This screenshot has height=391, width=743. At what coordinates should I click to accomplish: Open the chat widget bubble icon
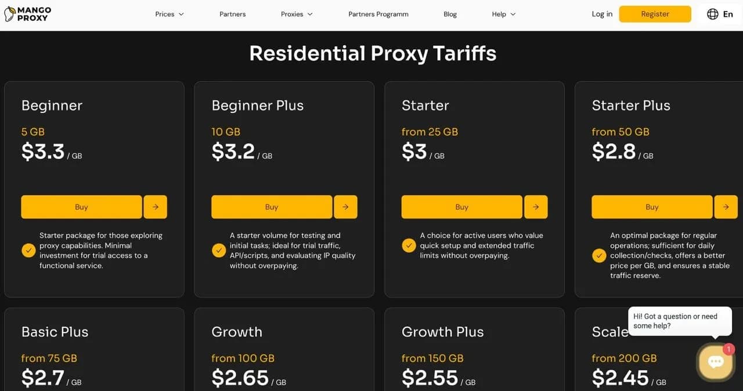click(715, 361)
